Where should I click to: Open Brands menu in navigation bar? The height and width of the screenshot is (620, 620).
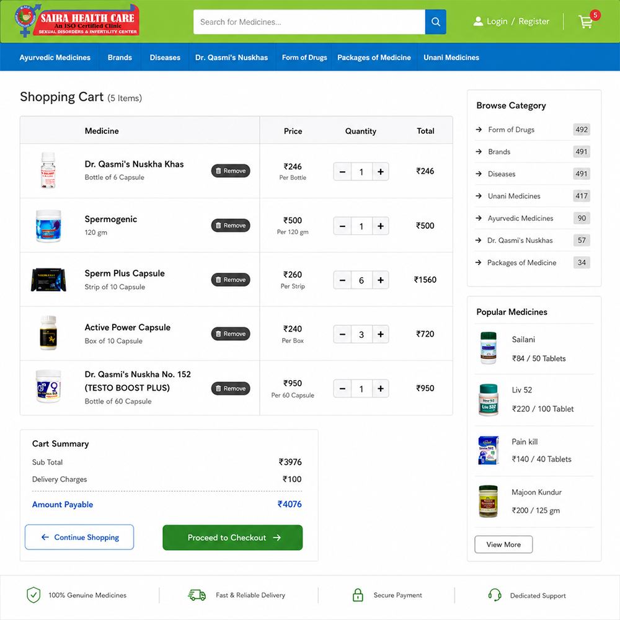click(x=120, y=57)
